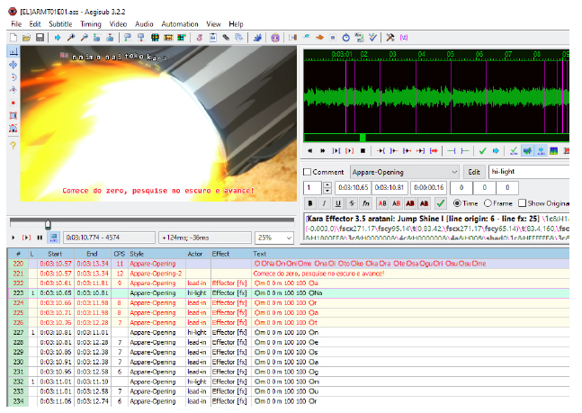This screenshot has height=413, width=582.
Task: Enable the Comment checkbox
Action: (308, 172)
